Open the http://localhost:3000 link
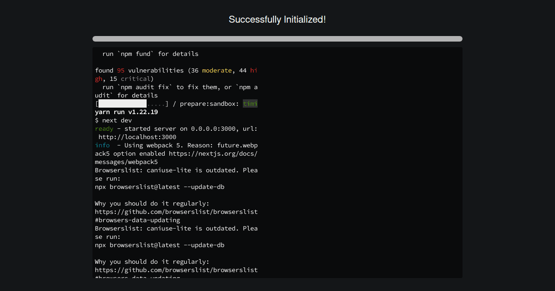 [x=137, y=137]
